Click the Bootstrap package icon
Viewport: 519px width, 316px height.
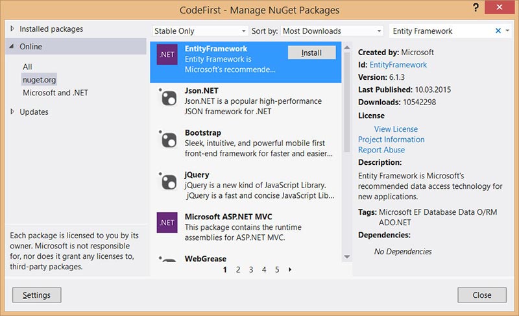[168, 140]
